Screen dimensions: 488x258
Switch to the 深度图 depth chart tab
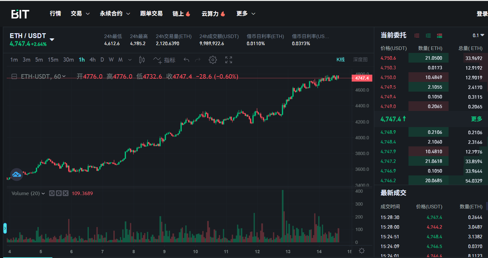click(x=360, y=59)
